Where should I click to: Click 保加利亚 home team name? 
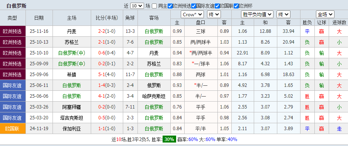[x=72, y=129]
